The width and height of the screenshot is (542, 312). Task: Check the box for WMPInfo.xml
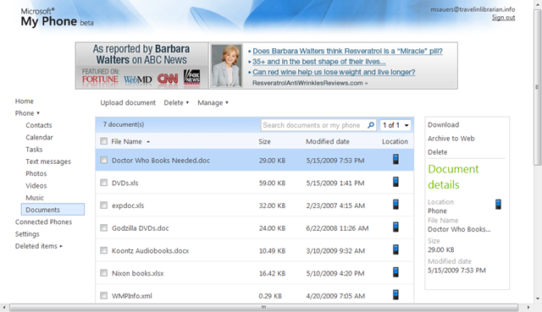tap(103, 295)
